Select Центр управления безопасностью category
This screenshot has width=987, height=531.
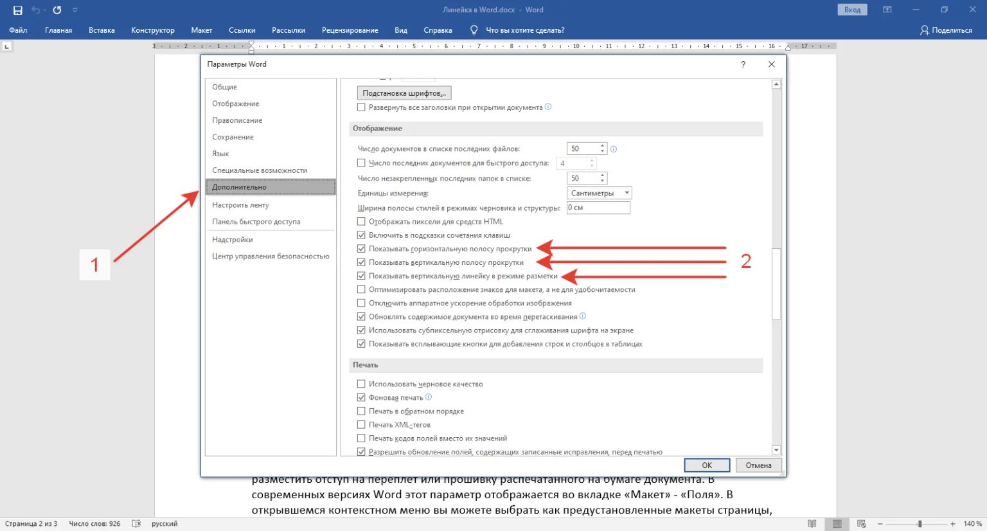point(271,256)
